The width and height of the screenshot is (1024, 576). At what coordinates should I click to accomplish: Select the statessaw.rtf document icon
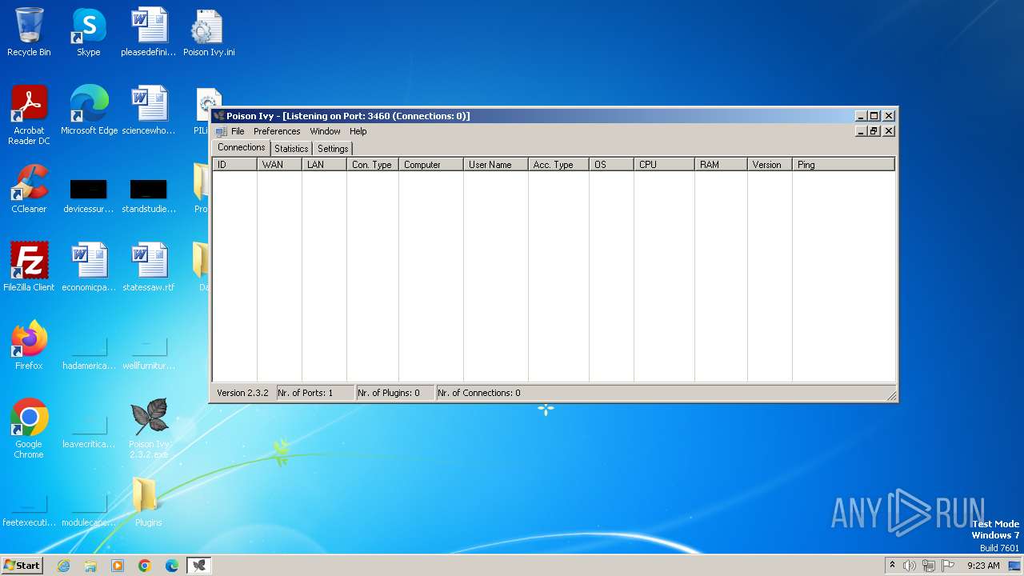click(x=149, y=267)
